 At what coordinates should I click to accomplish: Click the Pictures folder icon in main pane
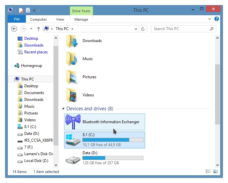tap(72, 77)
